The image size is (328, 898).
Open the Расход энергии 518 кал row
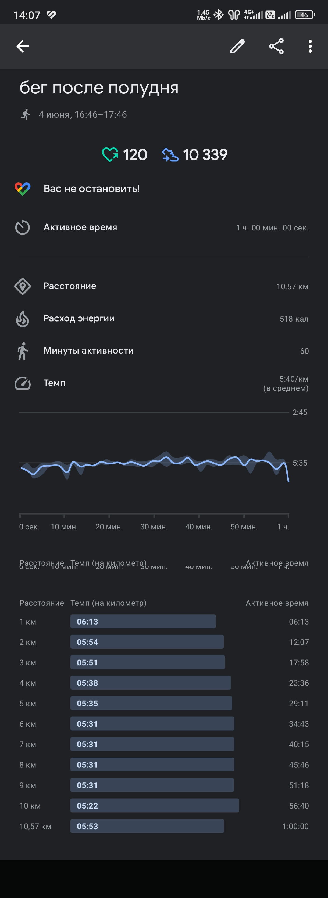(164, 319)
